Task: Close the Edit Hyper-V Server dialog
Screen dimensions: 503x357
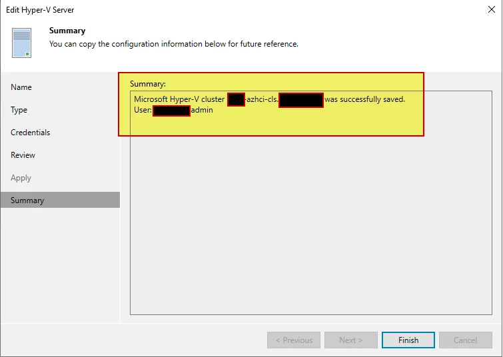Action: [492, 9]
